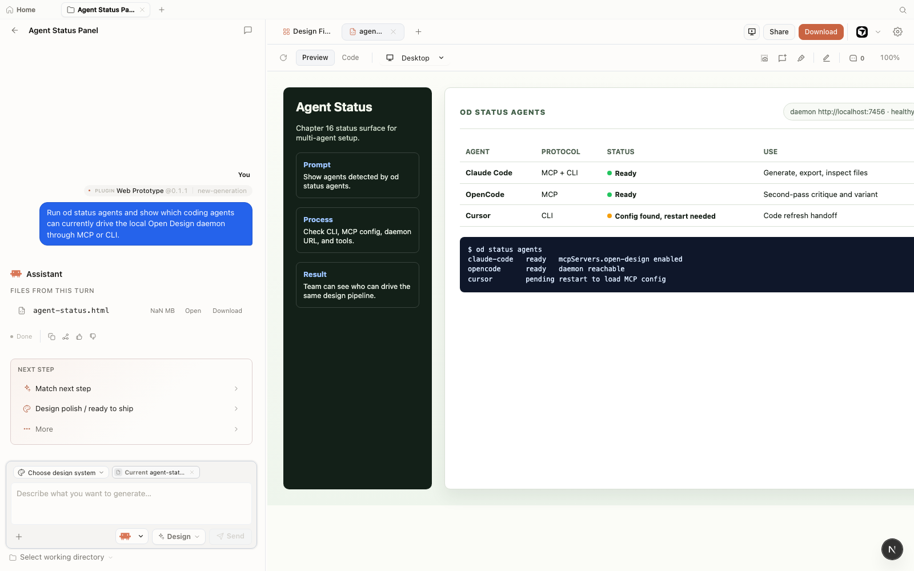Click the search magnifier at top right
Image resolution: width=914 pixels, height=571 pixels.
click(903, 10)
